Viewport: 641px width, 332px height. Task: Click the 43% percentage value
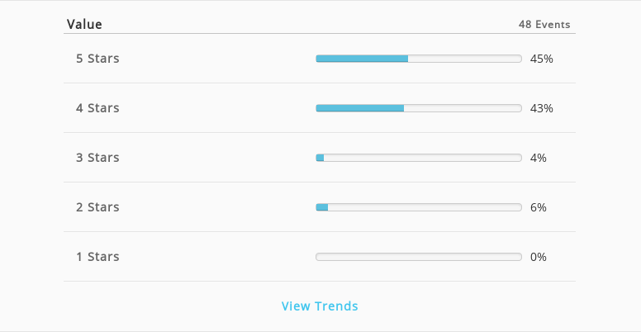coord(542,108)
